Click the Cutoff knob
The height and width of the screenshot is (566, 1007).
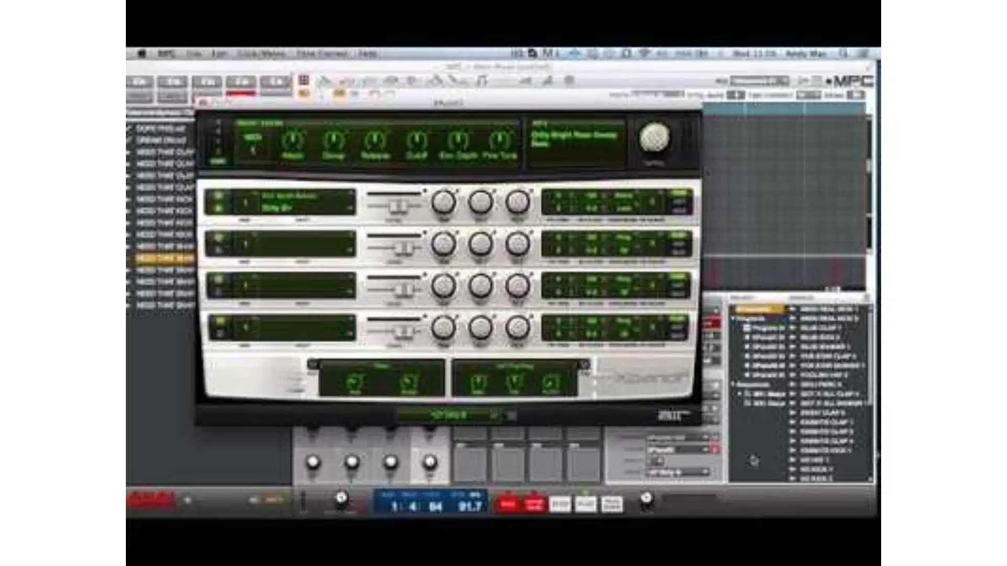416,140
